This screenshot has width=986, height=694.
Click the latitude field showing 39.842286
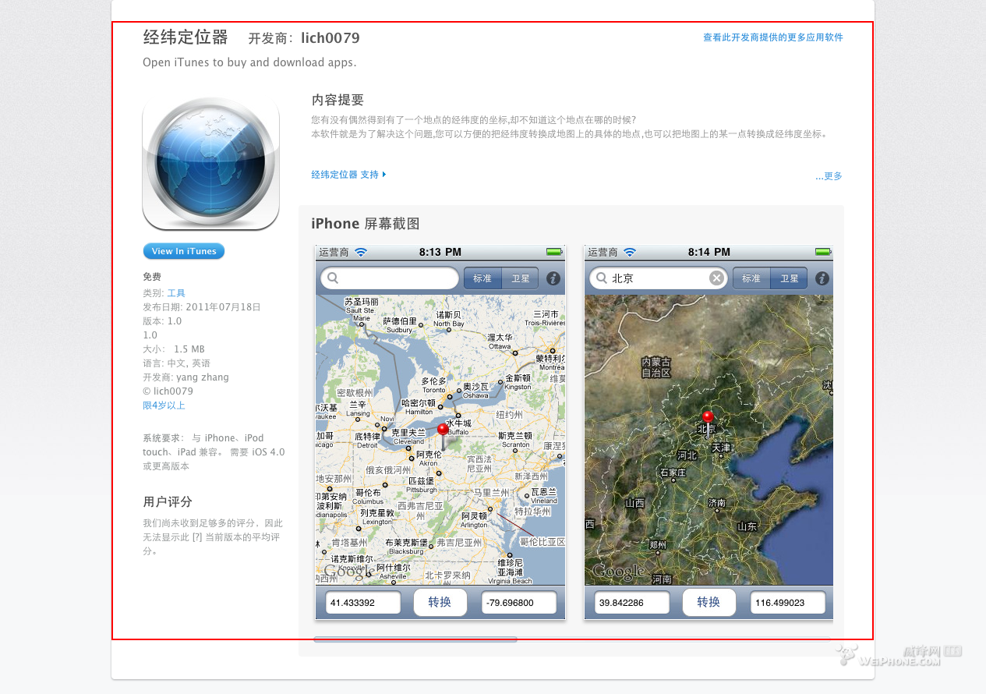[x=632, y=603]
